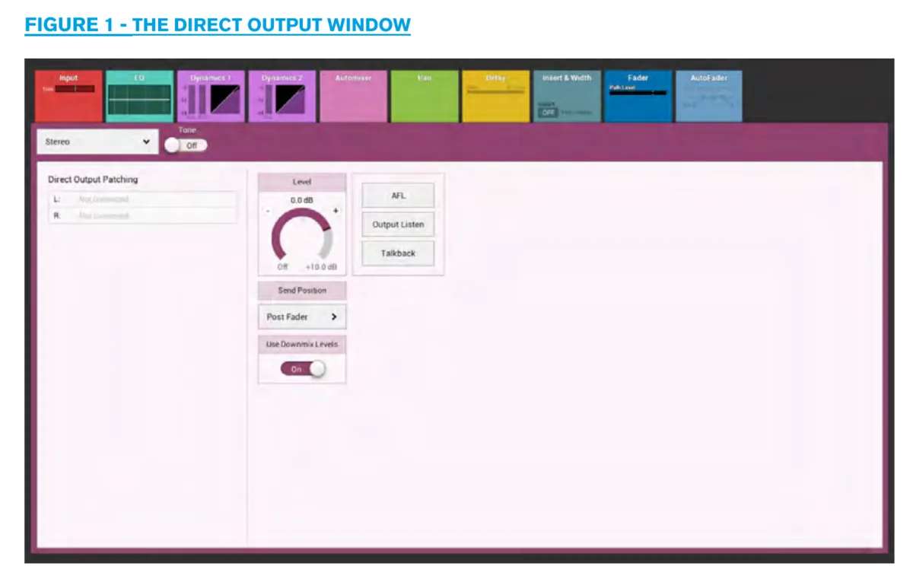Open the Post Fader send position selector
The height and width of the screenshot is (579, 913).
[x=302, y=317]
